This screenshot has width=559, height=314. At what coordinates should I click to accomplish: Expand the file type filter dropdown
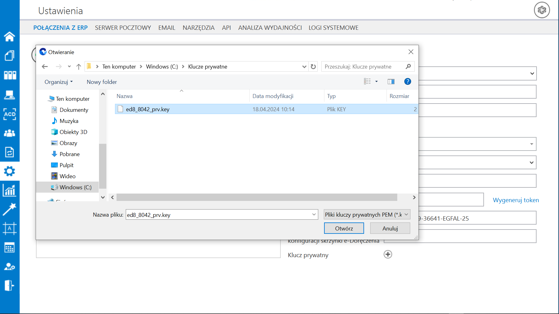point(367,215)
